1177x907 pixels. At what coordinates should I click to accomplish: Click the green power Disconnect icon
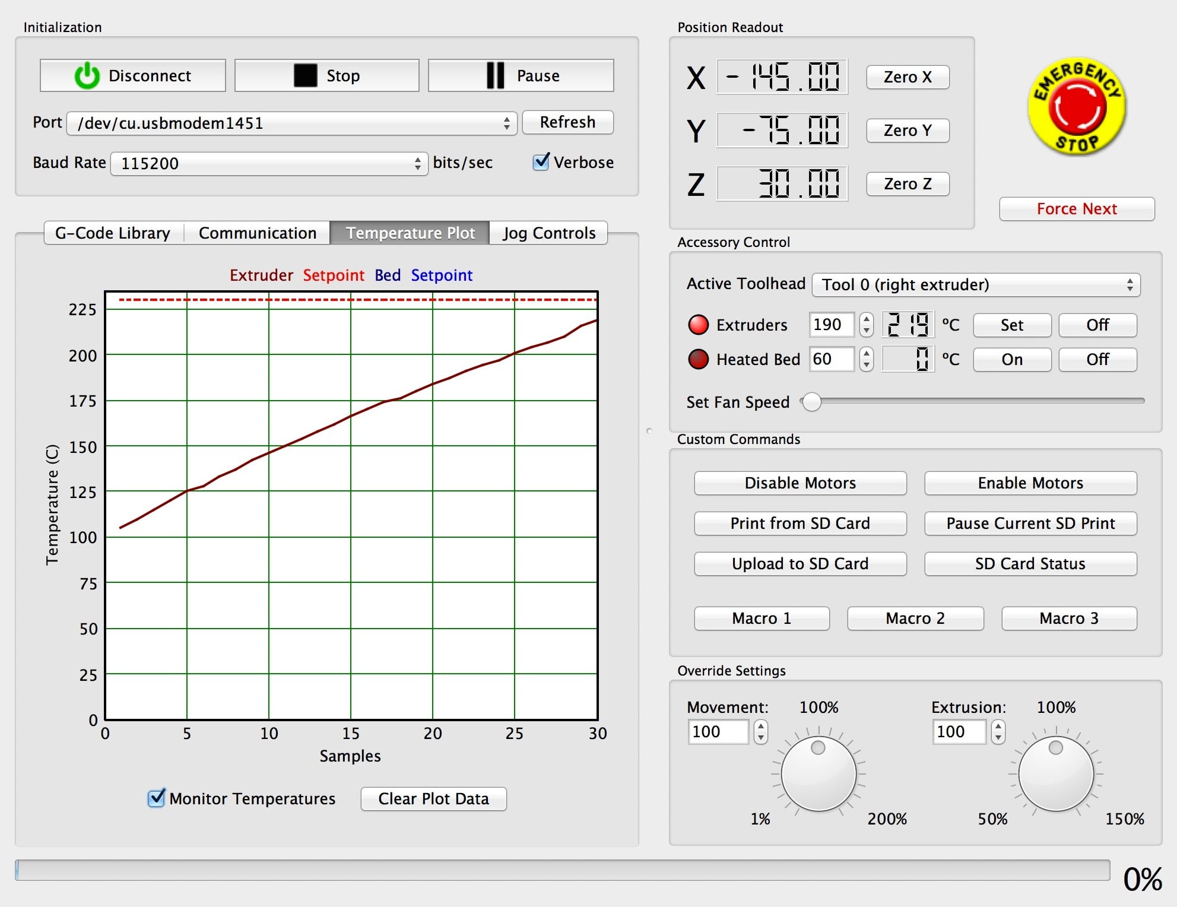tap(87, 76)
